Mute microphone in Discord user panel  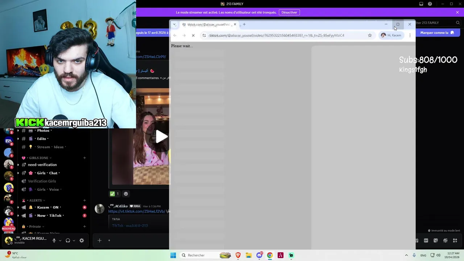(54, 240)
